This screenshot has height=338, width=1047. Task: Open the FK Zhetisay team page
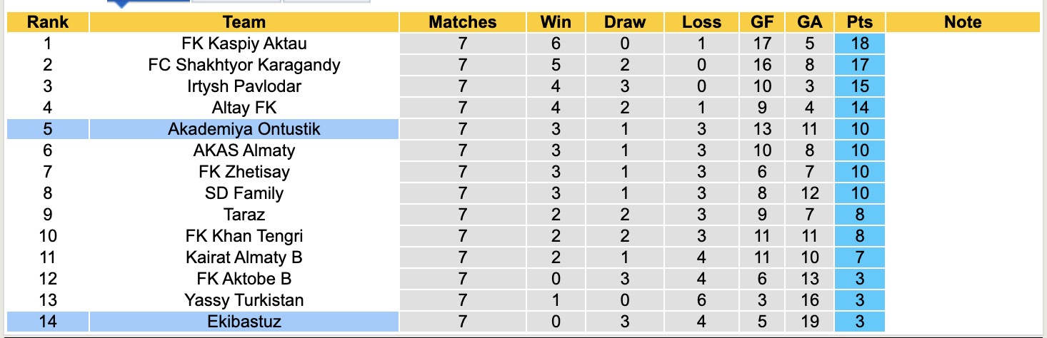(244, 172)
